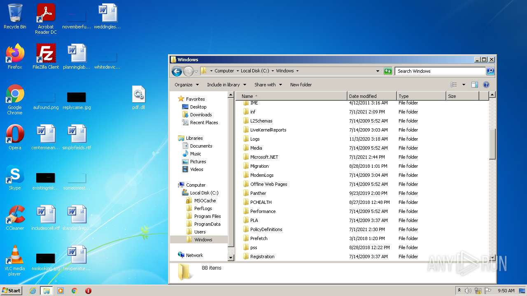Image resolution: width=527 pixels, height=296 pixels.
Task: Click the Computer breadcrumb dropdown arrow
Action: pyautogui.click(x=238, y=71)
